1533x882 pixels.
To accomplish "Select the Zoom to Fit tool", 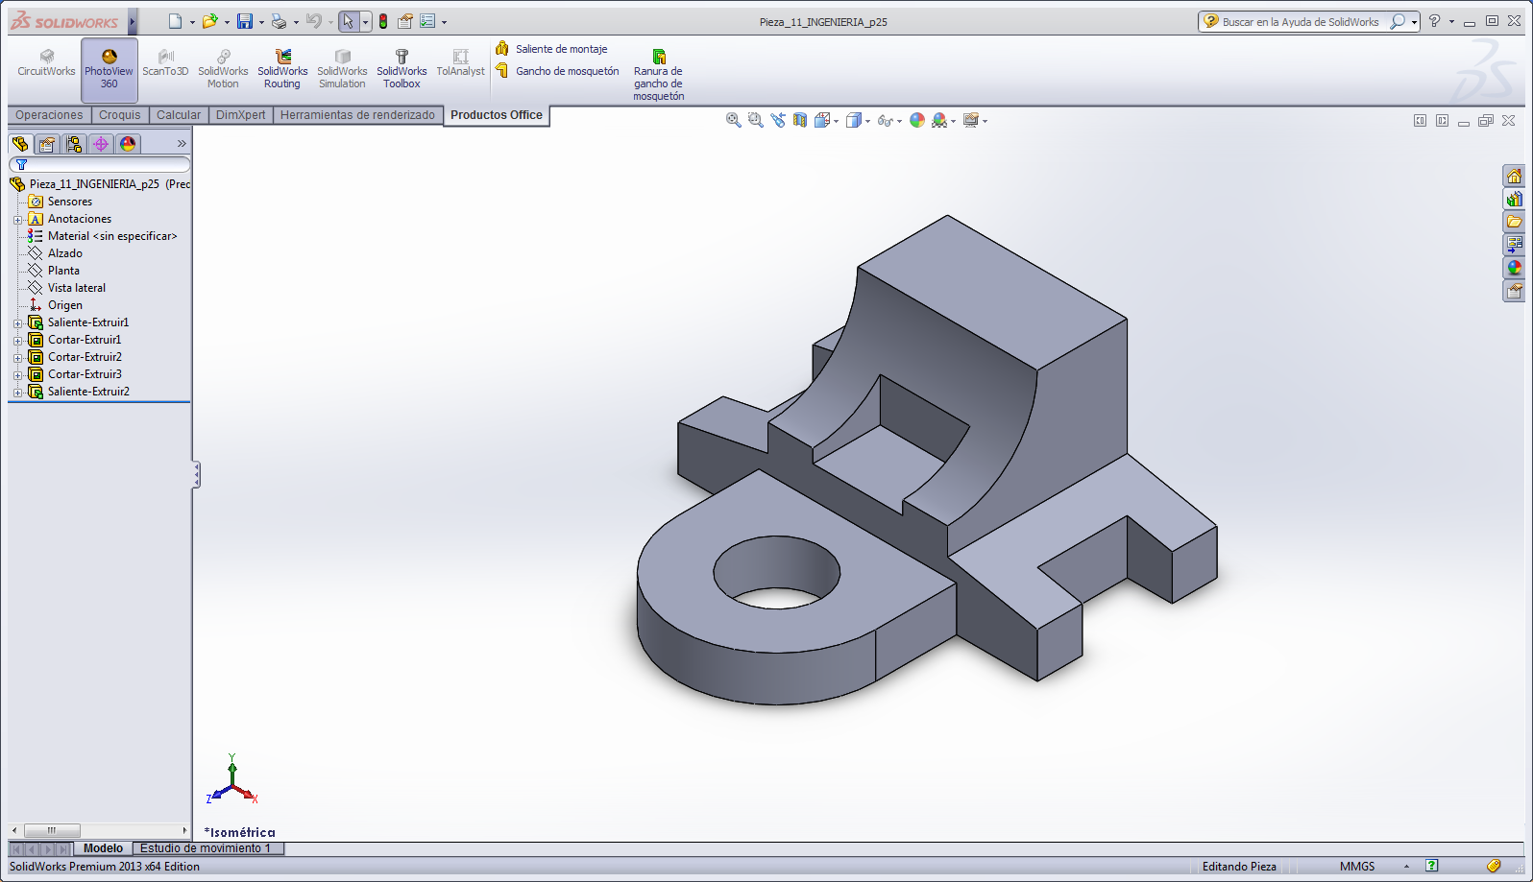I will [733, 120].
